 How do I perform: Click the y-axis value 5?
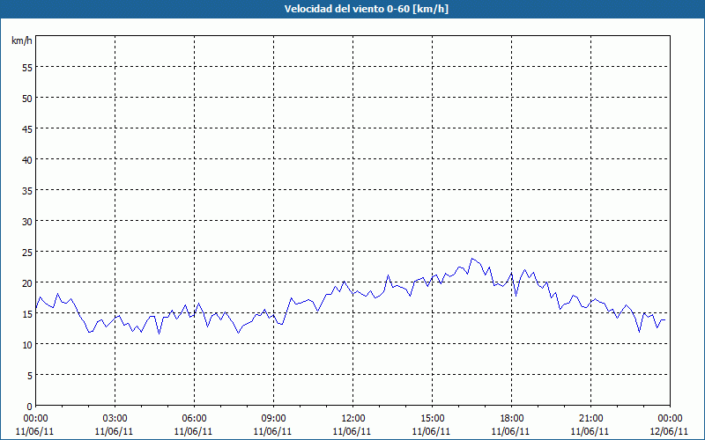[30, 376]
